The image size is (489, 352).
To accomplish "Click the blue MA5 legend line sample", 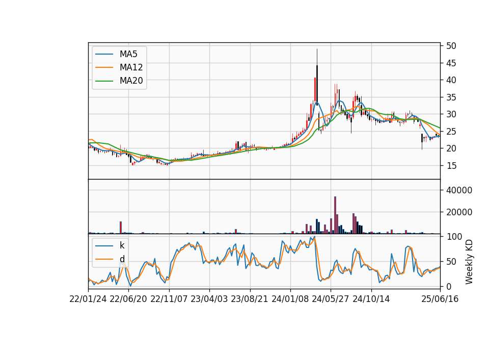I will click(104, 54).
